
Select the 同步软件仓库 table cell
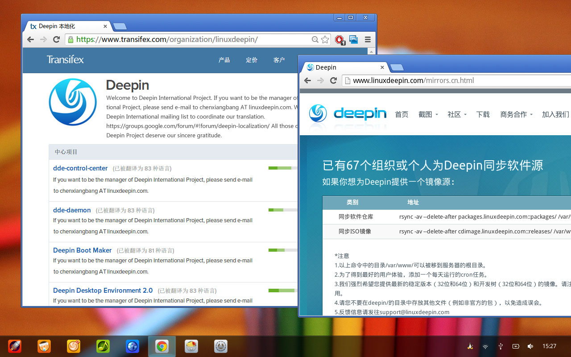(356, 217)
